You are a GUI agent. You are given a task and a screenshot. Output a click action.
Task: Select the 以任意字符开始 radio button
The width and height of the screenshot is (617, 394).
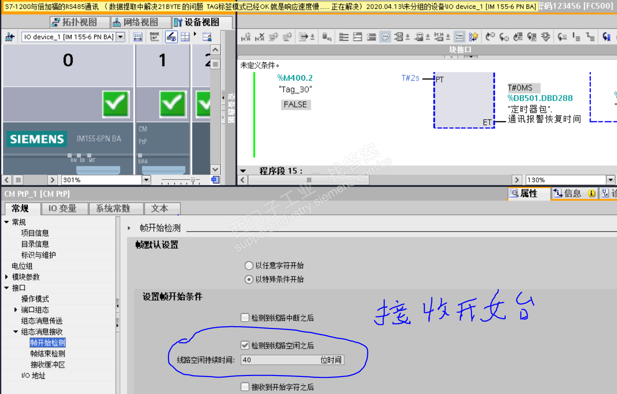pos(249,265)
